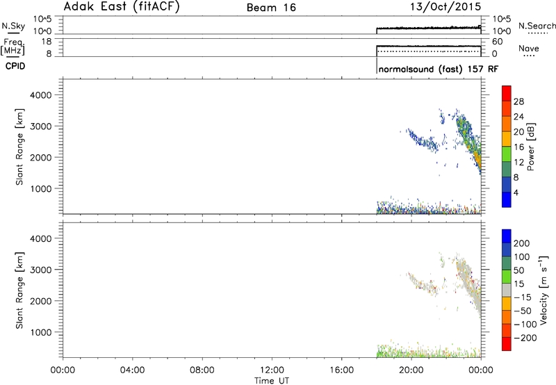Screen dimensions: 556x385
Task: Click the '4000' tick in power panel
Action: click(41, 95)
